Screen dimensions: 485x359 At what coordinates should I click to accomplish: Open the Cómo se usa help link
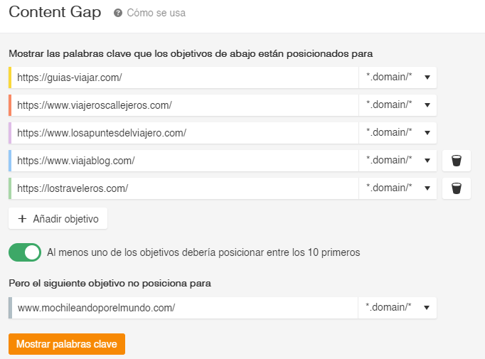click(x=156, y=13)
